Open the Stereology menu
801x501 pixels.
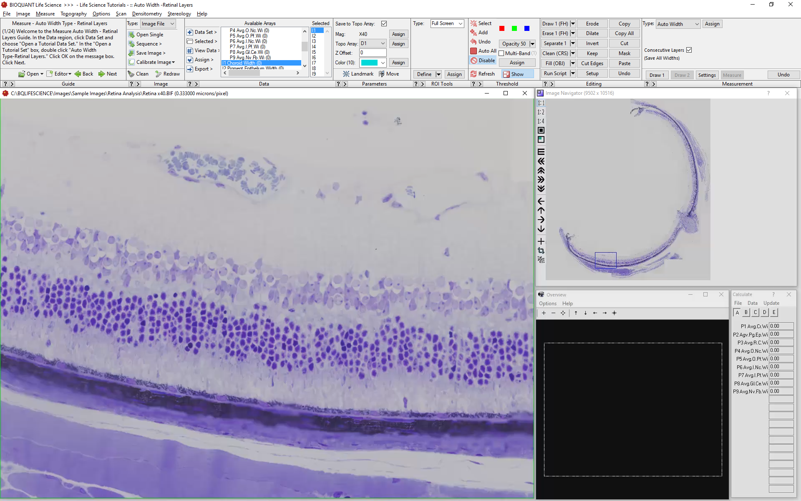179,14
